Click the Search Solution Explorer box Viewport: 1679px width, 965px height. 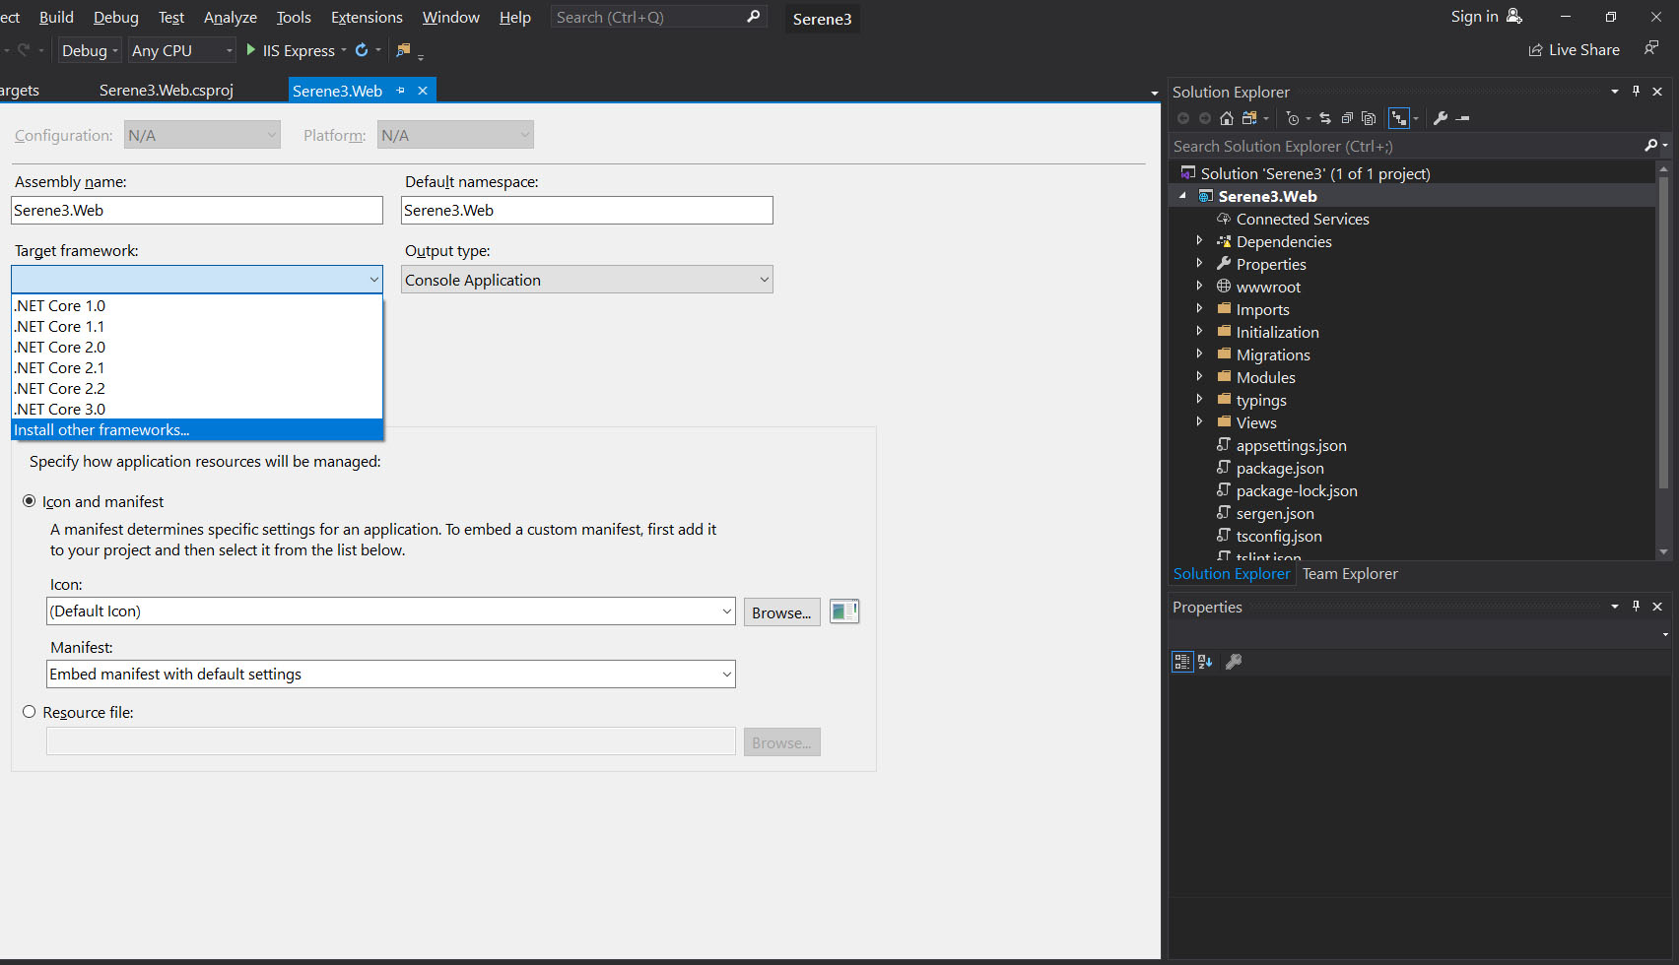pos(1379,145)
